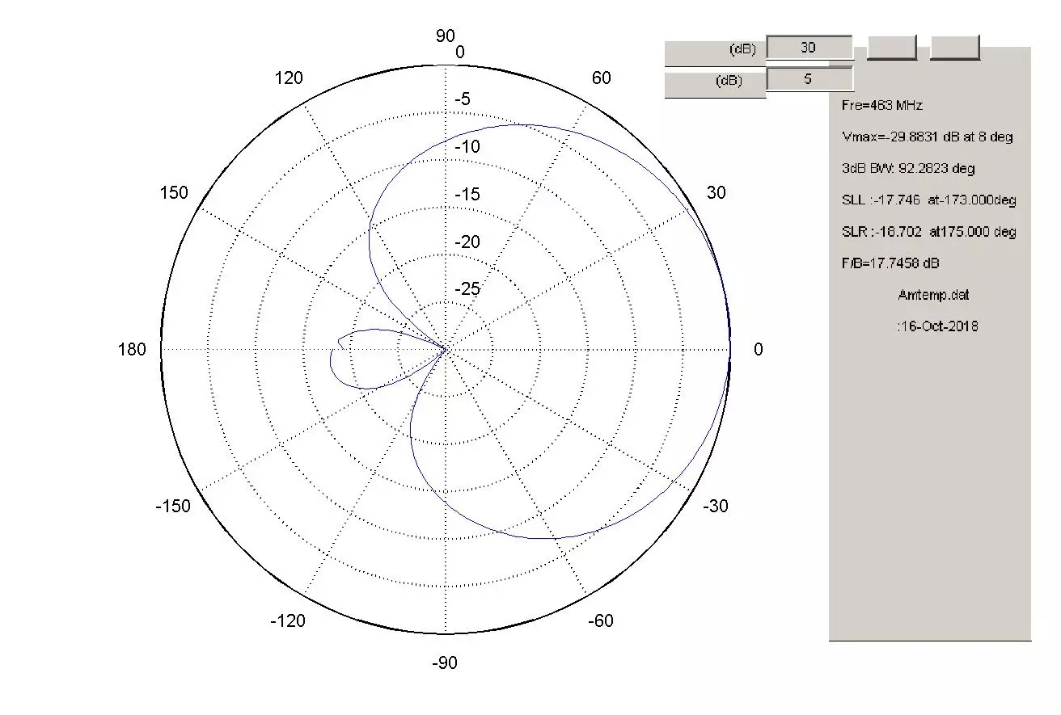The image size is (1061, 715).
Task: Click the dB input field showing 30
Action: click(809, 48)
